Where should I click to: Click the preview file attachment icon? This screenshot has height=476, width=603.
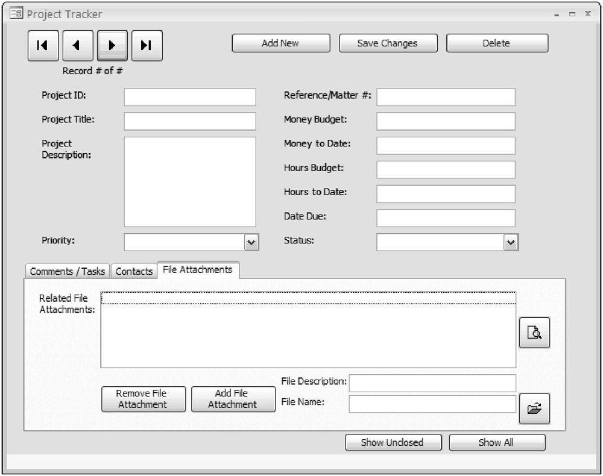534,333
